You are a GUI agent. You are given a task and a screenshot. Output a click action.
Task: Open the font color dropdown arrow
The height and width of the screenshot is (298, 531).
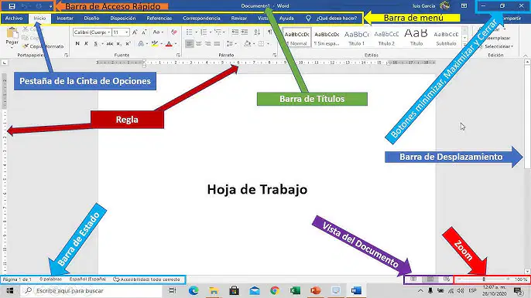pyautogui.click(x=176, y=44)
